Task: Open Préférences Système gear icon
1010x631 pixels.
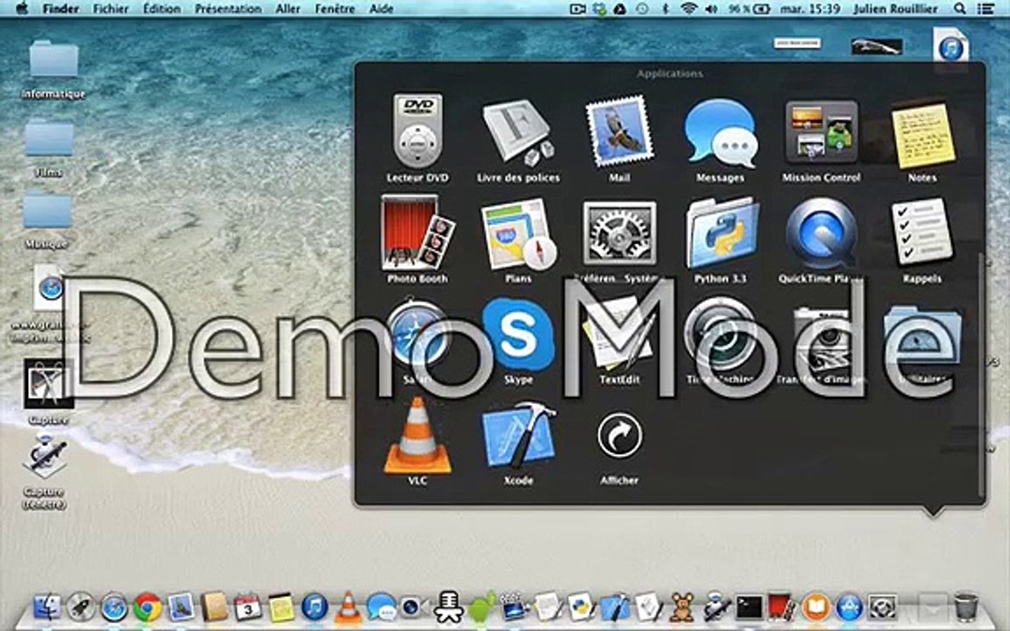Action: click(x=619, y=233)
